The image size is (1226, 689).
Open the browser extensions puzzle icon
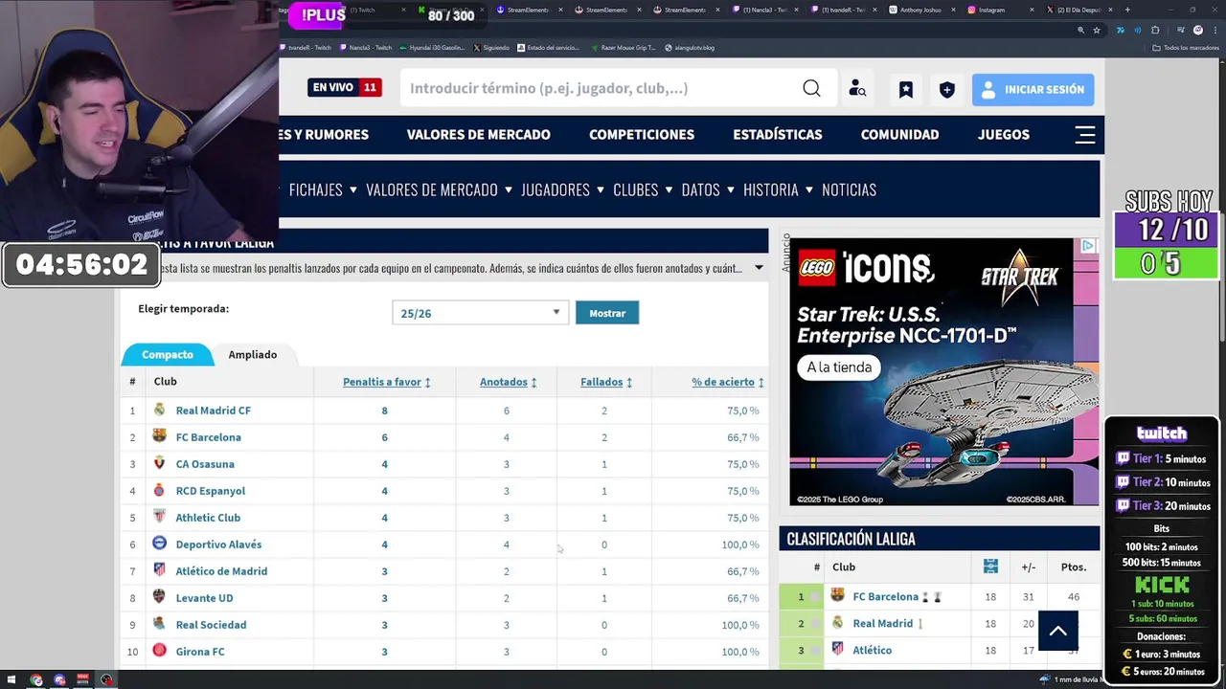pos(1155,30)
